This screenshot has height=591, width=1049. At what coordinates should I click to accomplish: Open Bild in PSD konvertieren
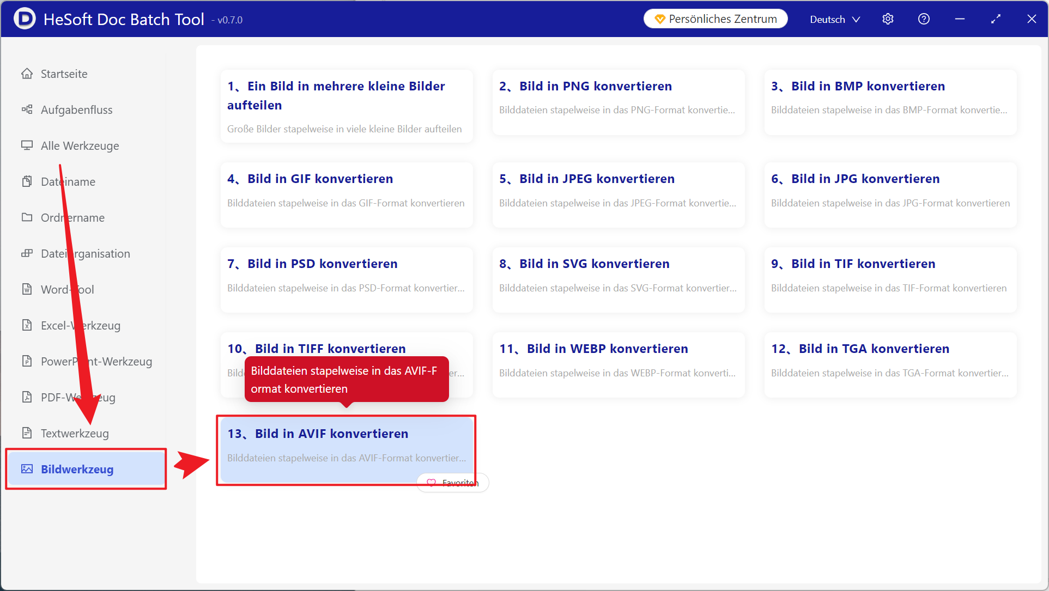click(347, 279)
